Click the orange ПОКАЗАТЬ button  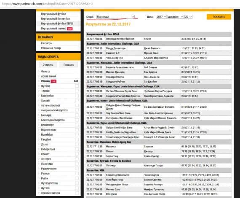(219, 17)
